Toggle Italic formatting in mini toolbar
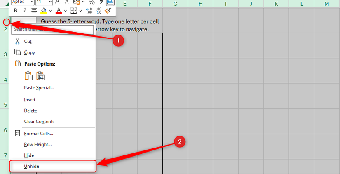The image size is (340, 174). [25, 10]
